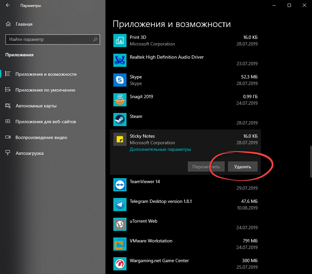The height and width of the screenshot is (274, 312).
Task: Select the Skype app title
Action: 136,77
